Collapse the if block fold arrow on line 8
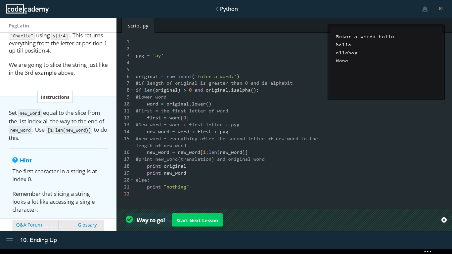 click(132, 90)
